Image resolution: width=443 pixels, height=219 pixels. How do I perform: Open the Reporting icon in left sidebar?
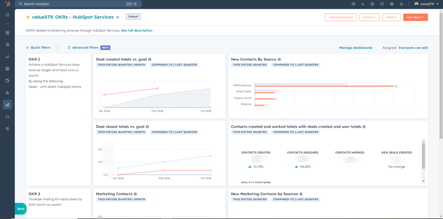[7, 105]
